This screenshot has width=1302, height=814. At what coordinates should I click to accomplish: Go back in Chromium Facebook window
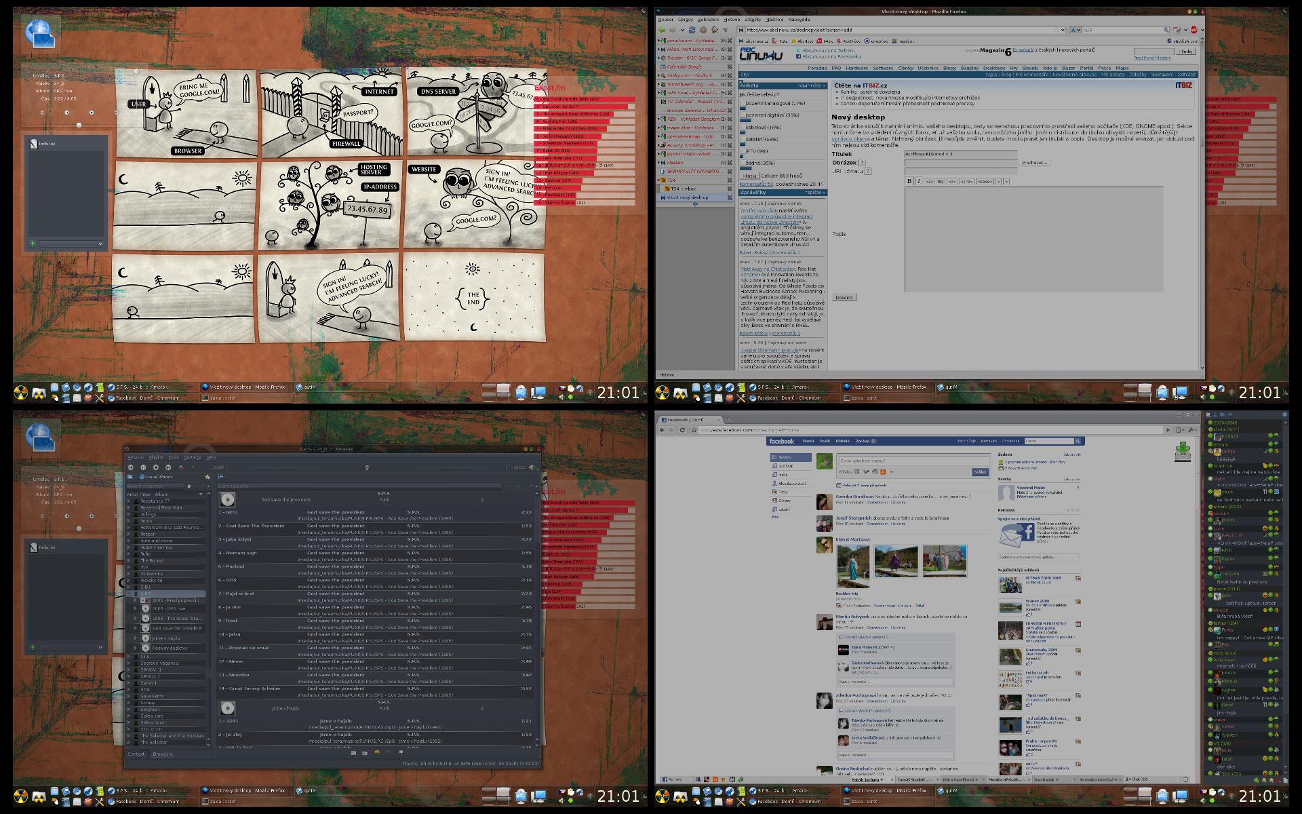(x=662, y=430)
